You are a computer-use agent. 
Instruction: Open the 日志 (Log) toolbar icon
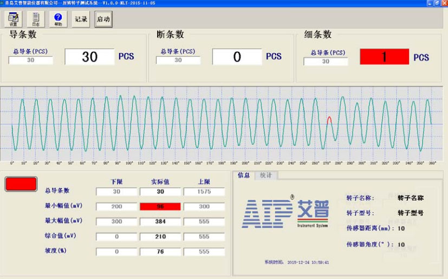[x=36, y=19]
